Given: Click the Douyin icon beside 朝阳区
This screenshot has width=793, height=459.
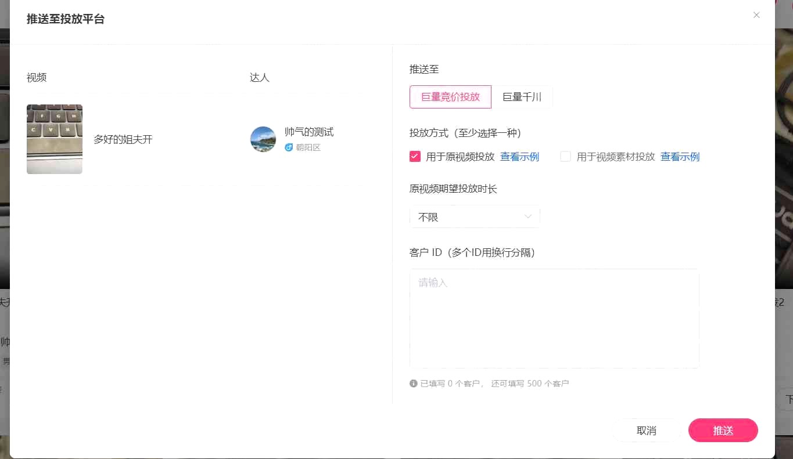Looking at the screenshot, I should click(289, 147).
